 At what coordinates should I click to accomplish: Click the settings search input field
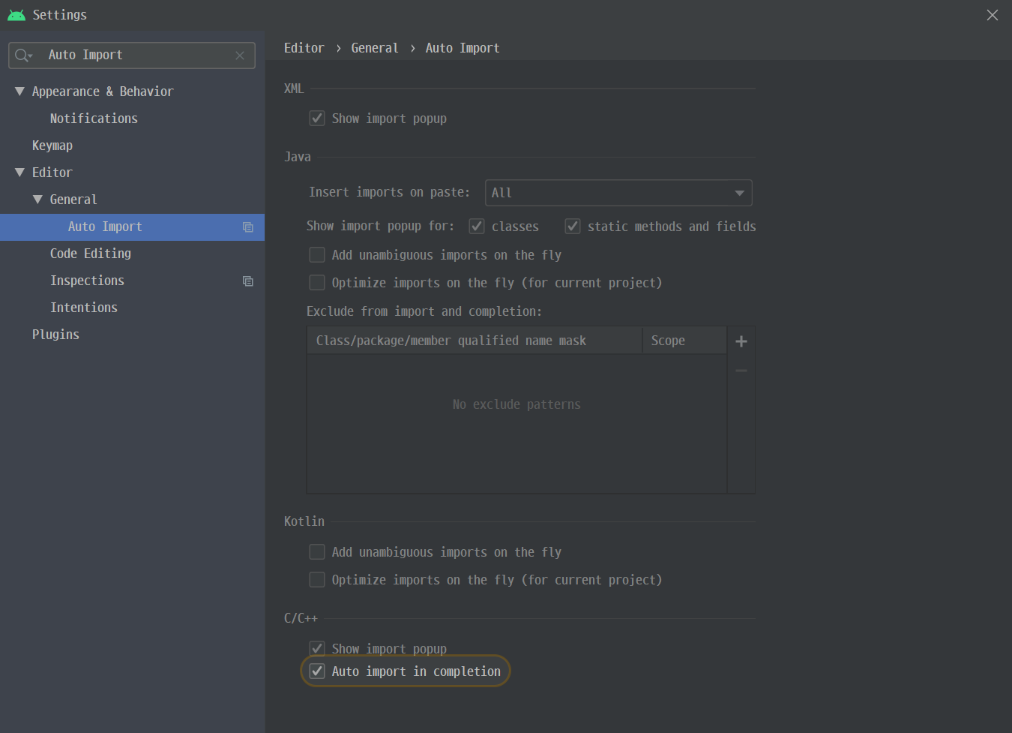[x=132, y=56]
